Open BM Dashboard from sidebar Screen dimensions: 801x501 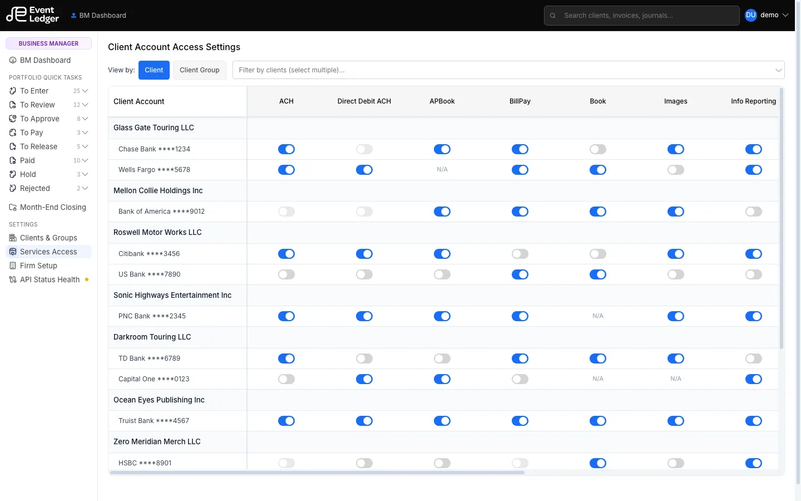[x=48, y=60]
